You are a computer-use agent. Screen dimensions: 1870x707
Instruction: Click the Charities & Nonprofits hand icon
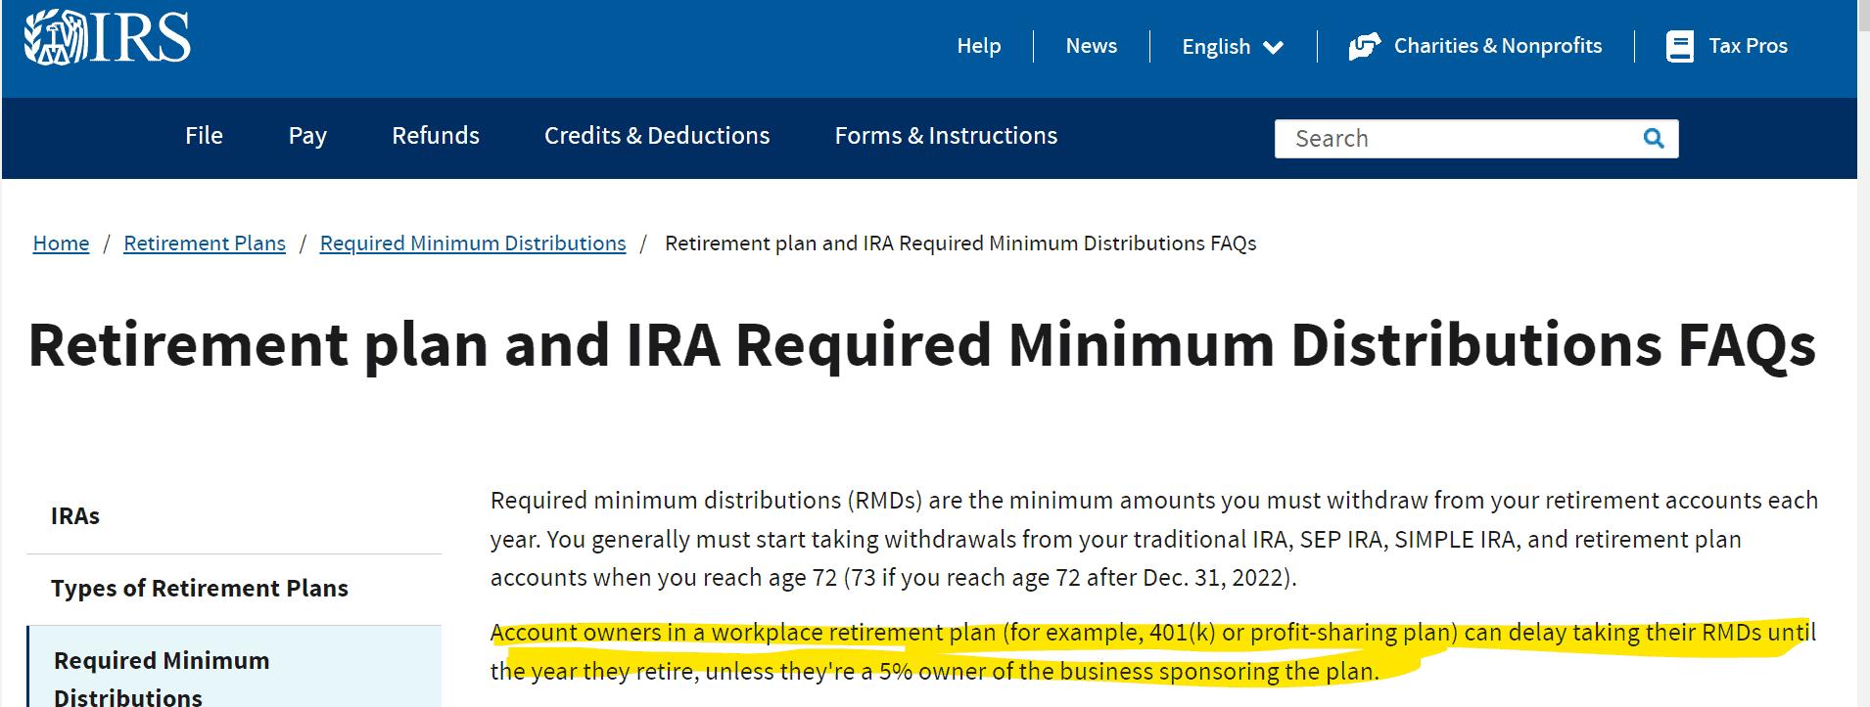click(1364, 46)
